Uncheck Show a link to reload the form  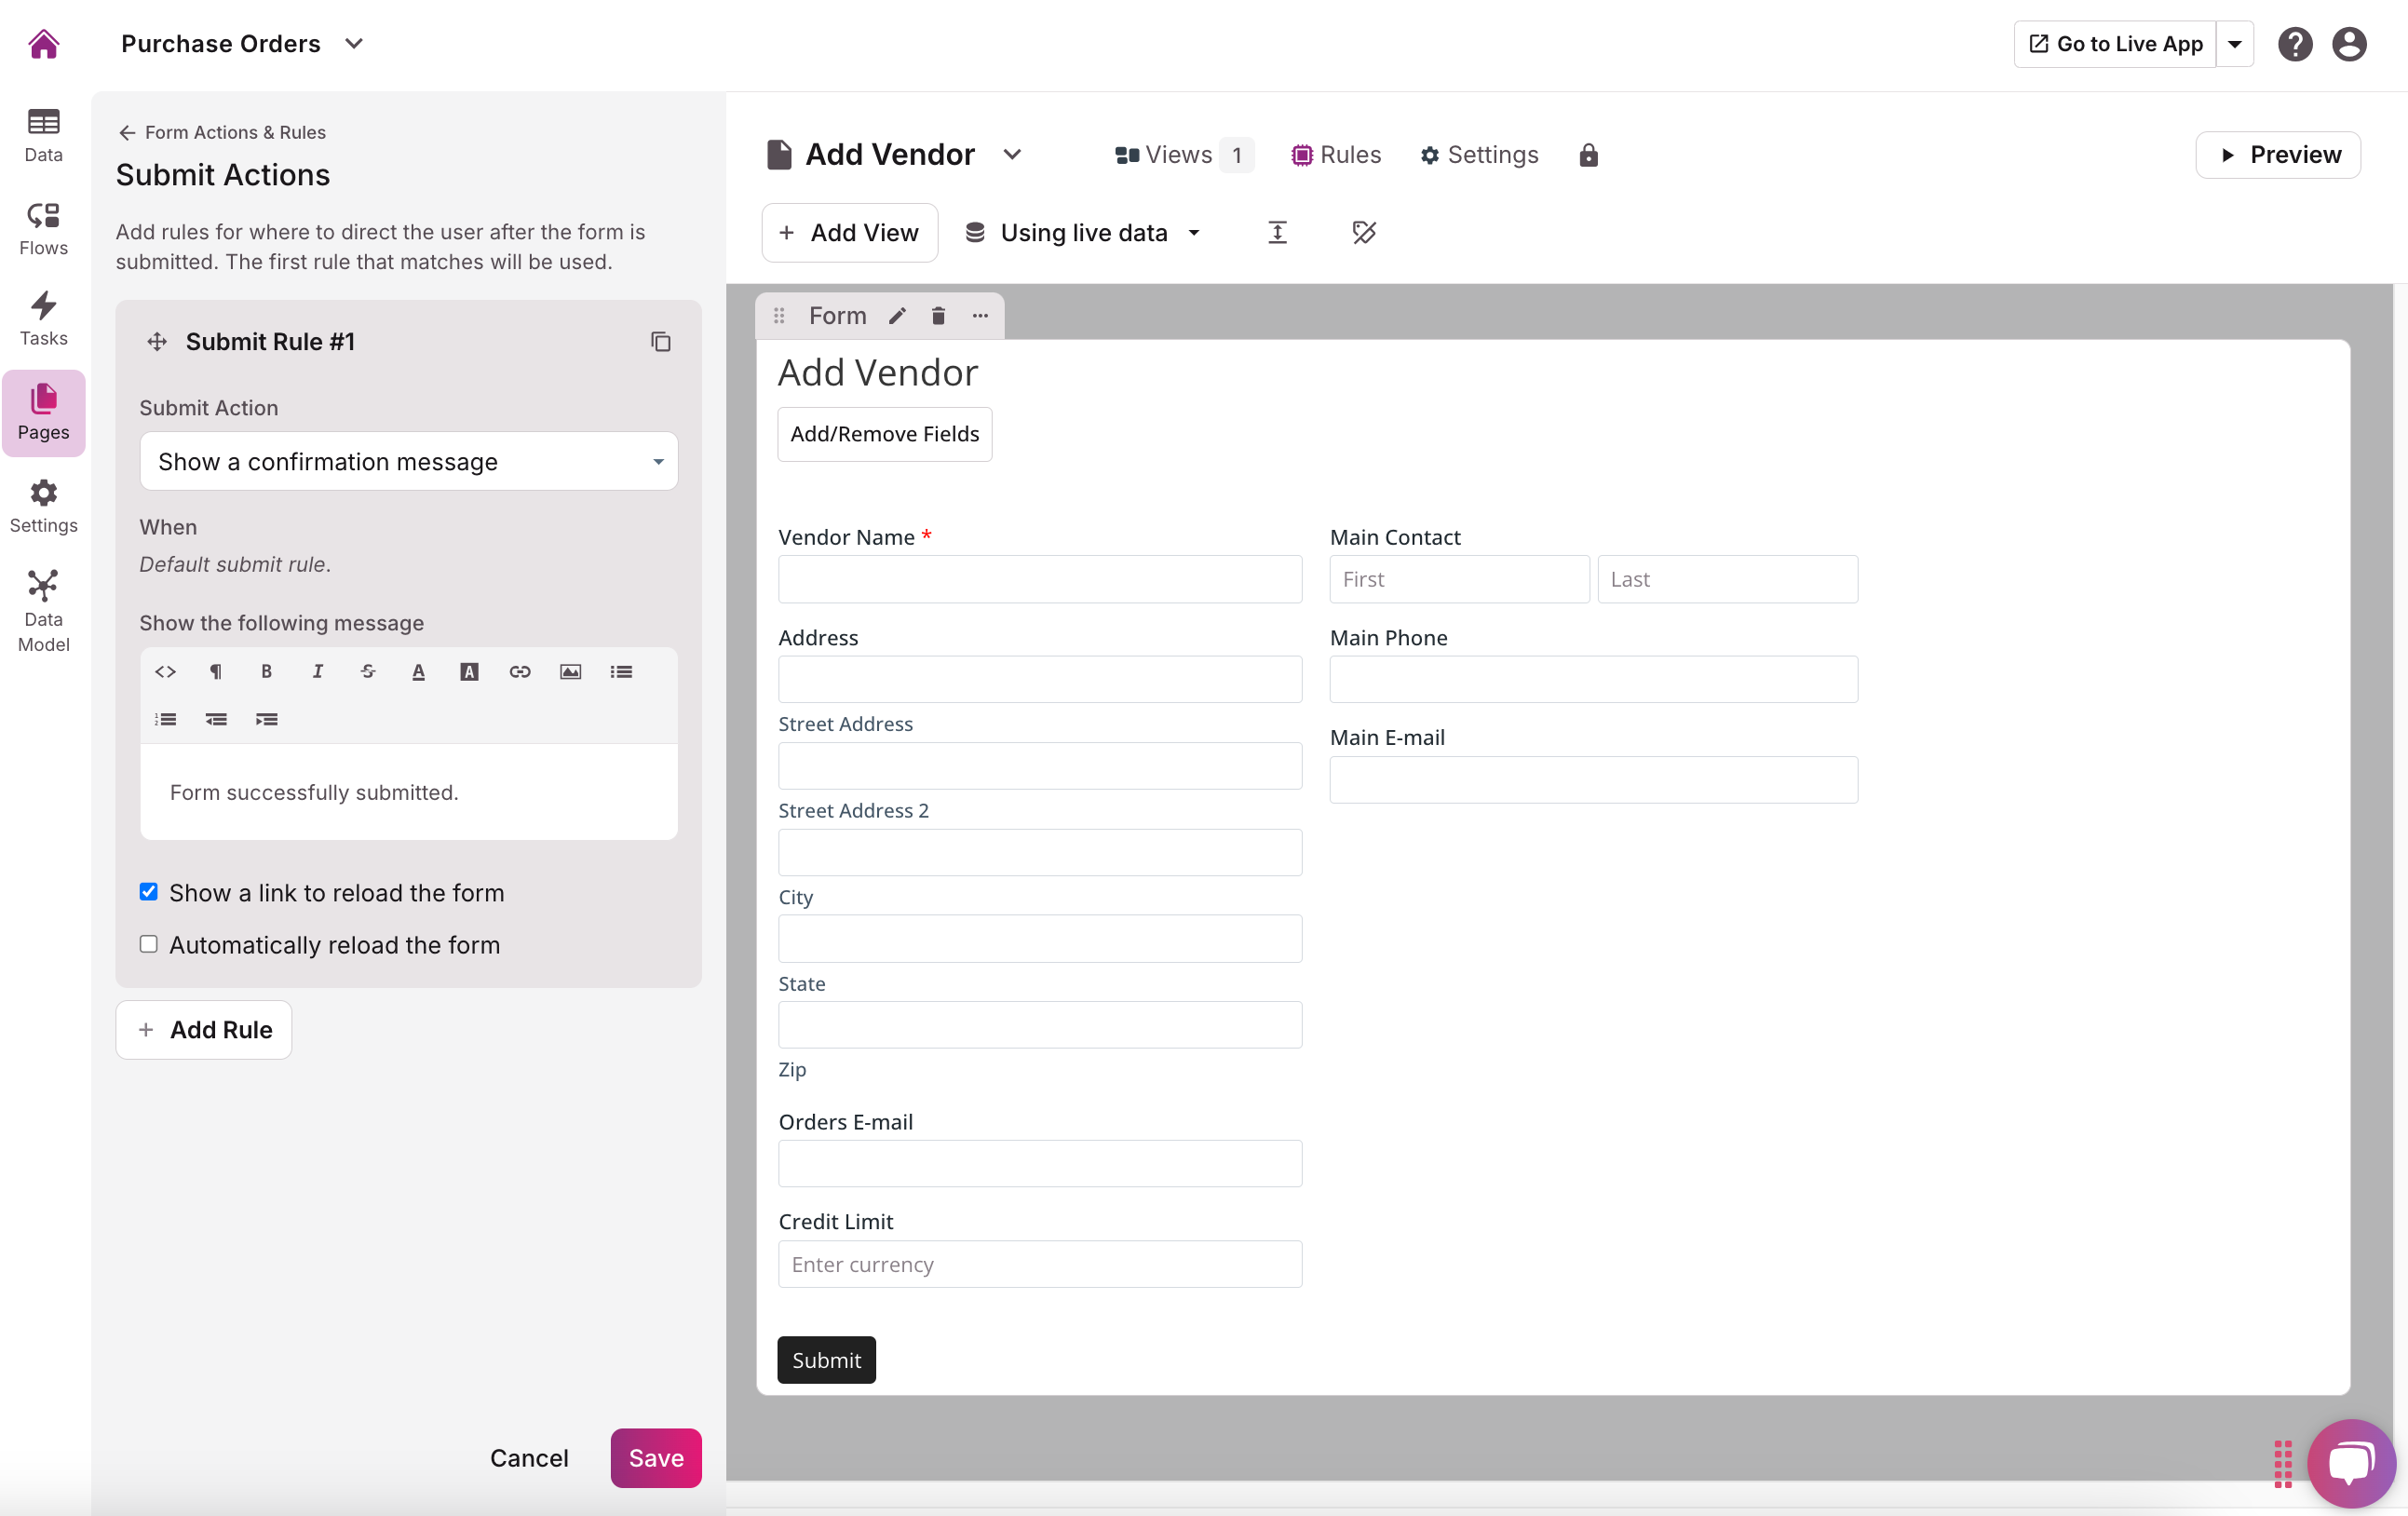tap(148, 892)
